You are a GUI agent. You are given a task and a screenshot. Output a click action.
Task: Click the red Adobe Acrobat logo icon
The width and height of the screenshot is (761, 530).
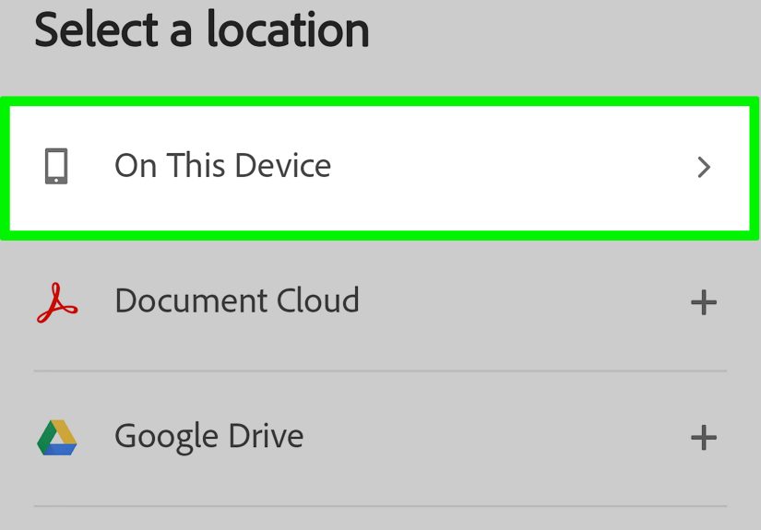point(57,302)
